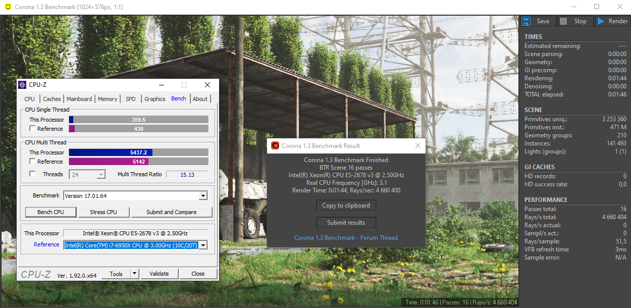Click the VFB refresh time value

(621, 249)
